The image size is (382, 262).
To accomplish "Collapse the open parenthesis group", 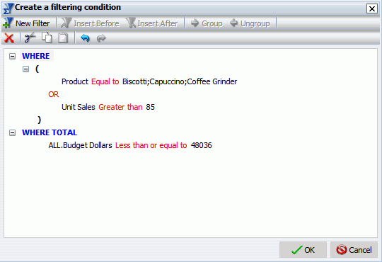I will coord(25,69).
